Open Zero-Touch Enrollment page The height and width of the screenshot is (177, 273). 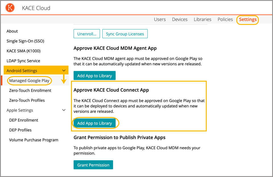pyautogui.click(x=30, y=90)
